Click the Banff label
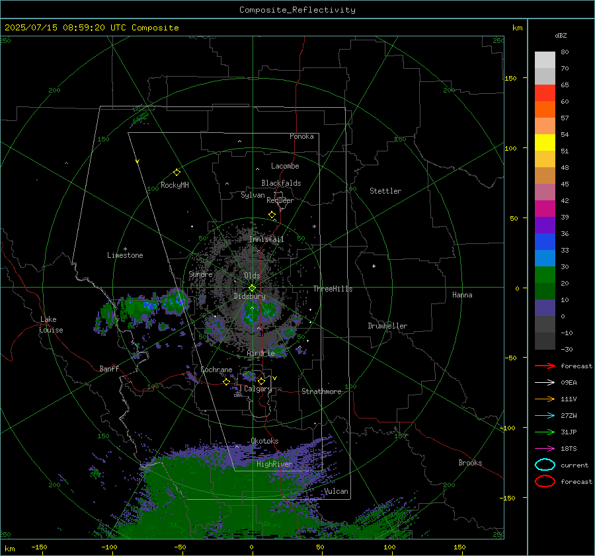Image resolution: width=595 pixels, height=556 pixels. click(x=109, y=368)
